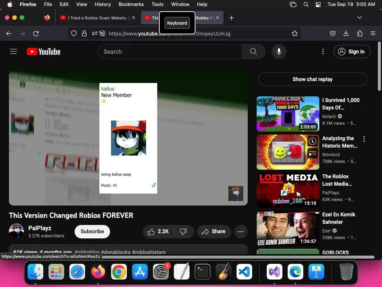
Task: Open Spotlight search in the menu bar
Action: point(306,4)
